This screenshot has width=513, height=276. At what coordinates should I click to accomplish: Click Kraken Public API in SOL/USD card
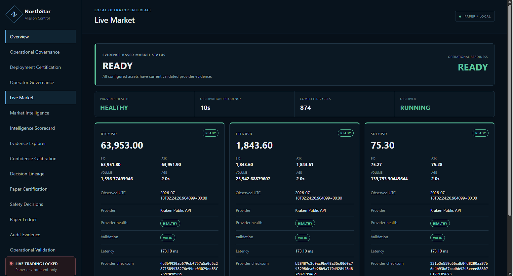pyautogui.click(x=446, y=210)
